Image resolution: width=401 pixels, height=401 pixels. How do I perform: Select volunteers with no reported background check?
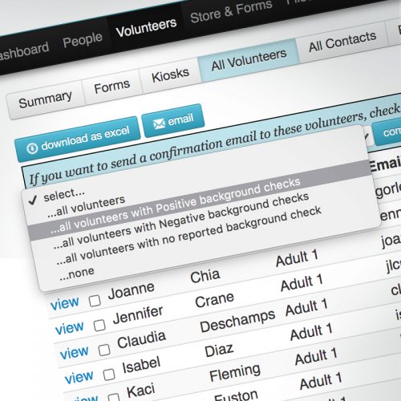(188, 235)
